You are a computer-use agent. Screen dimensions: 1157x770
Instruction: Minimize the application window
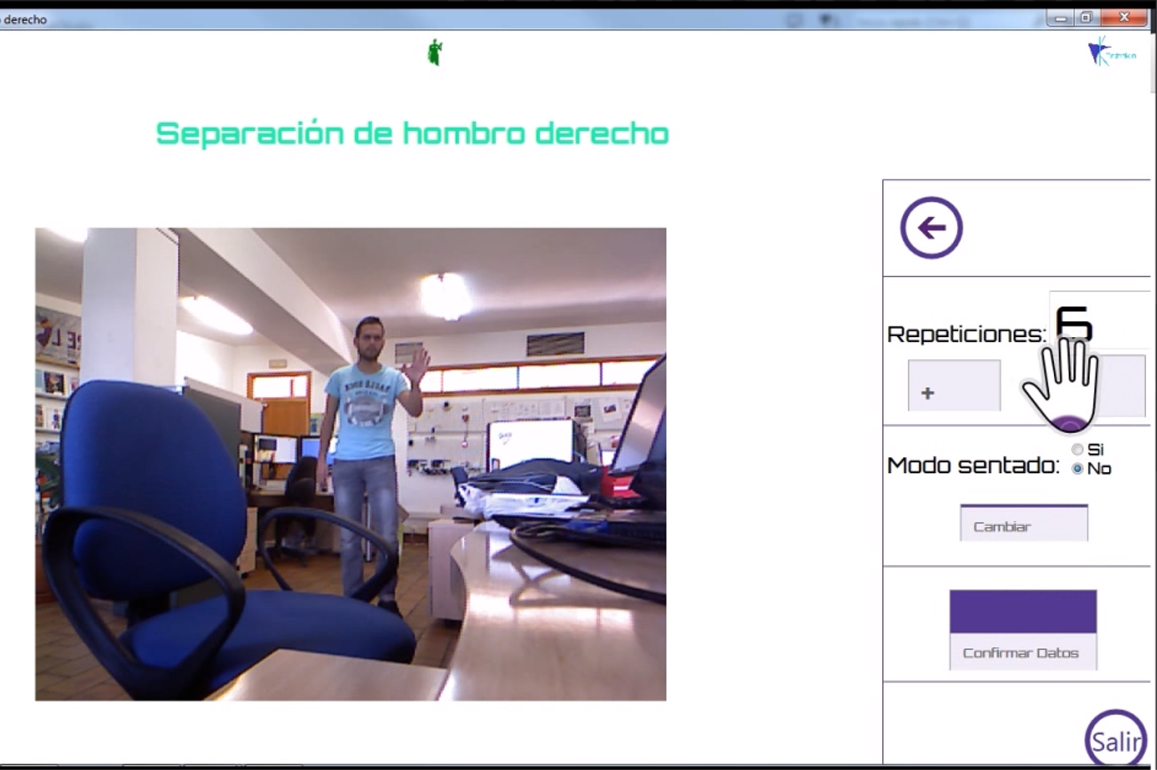pos(1061,18)
